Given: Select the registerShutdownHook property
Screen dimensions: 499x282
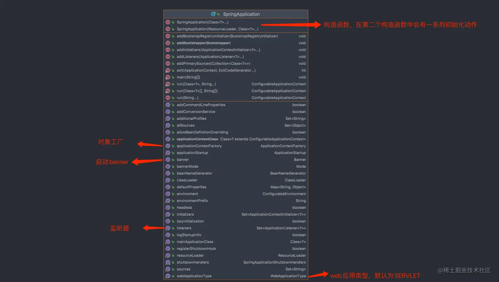Looking at the screenshot, I should 236,249.
